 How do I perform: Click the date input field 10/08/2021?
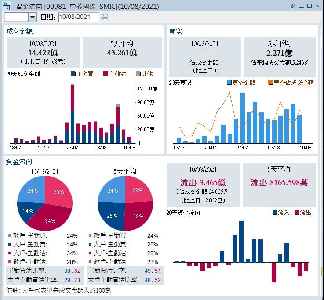tap(78, 17)
